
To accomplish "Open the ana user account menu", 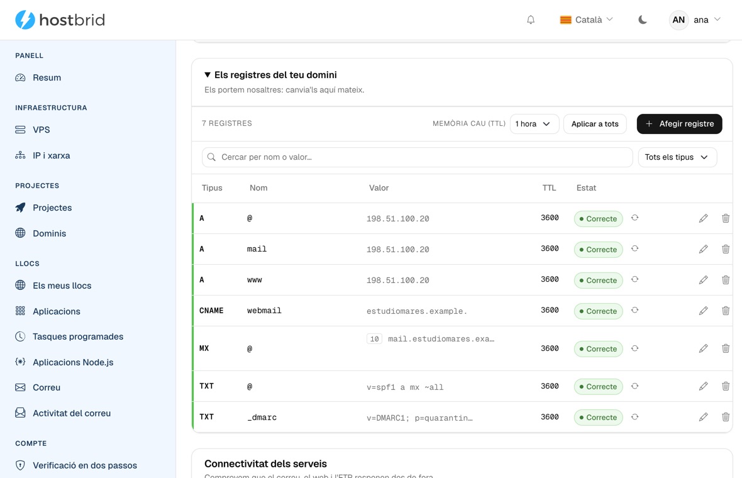I will point(695,20).
